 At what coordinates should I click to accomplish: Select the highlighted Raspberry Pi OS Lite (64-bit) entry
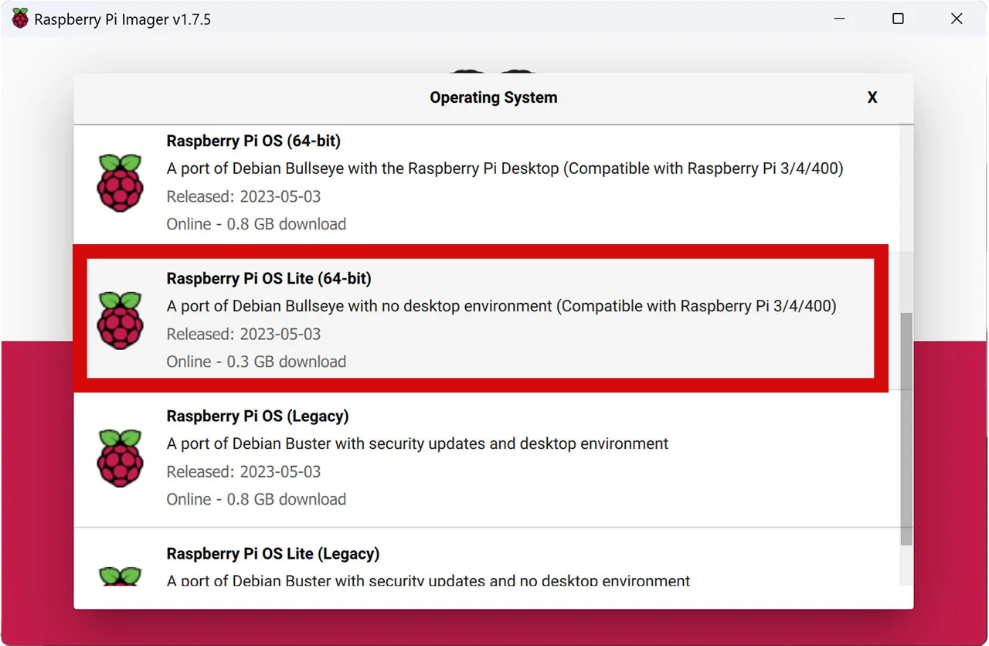(479, 319)
